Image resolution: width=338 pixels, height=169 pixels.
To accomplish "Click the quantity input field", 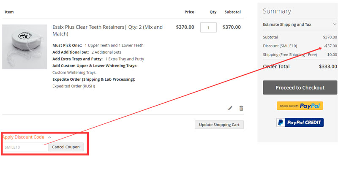I will 208,27.
